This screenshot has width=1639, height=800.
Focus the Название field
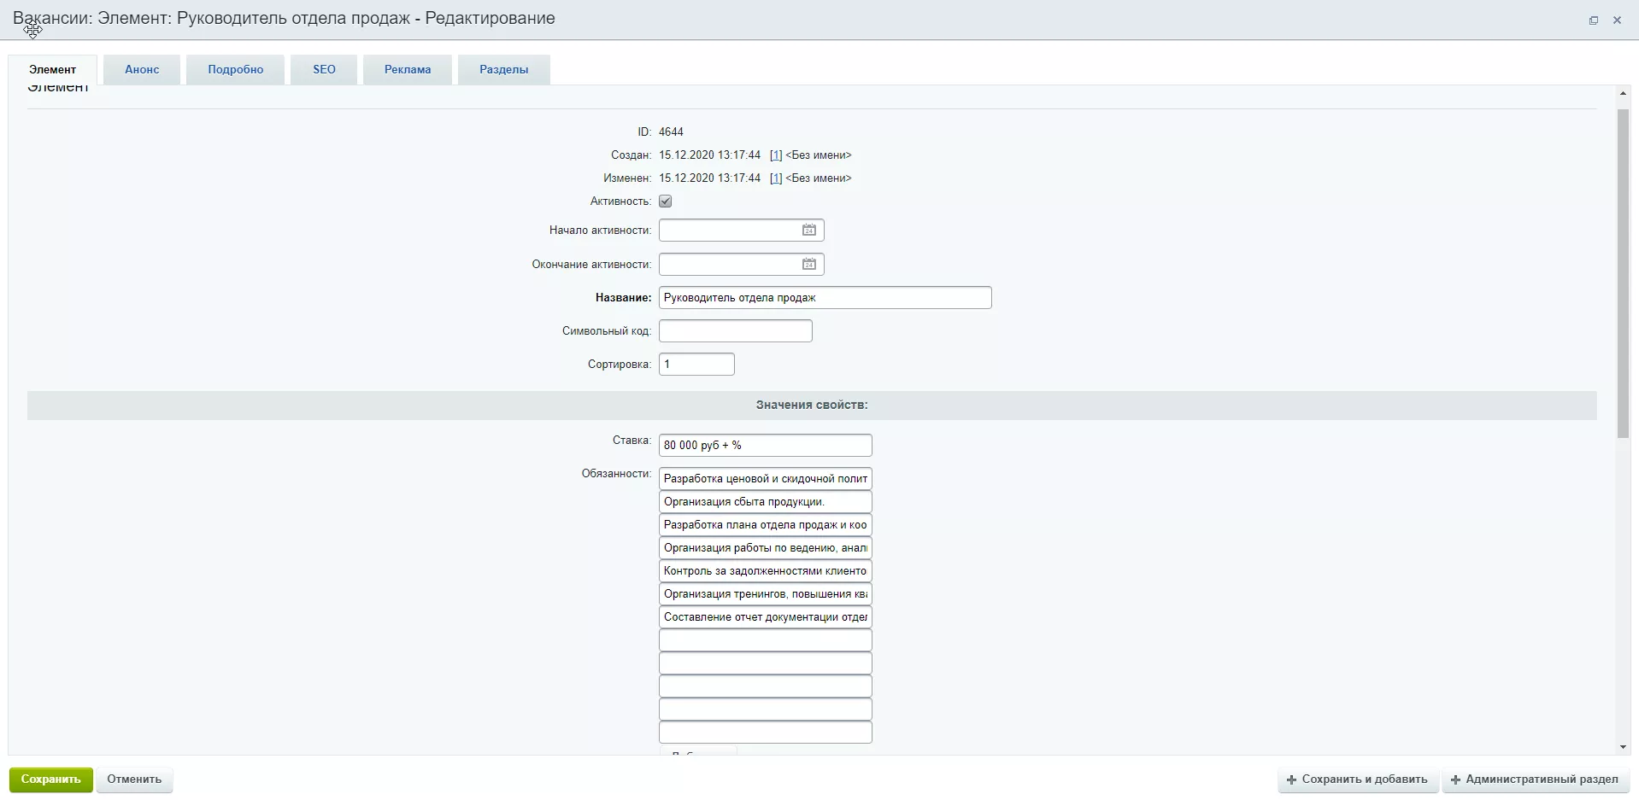[x=825, y=298]
